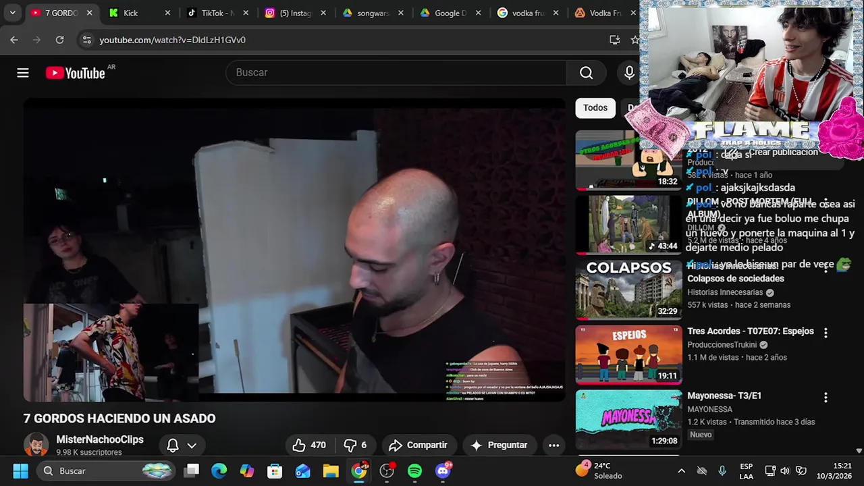This screenshot has height=486, width=864.
Task: Click the install/cast screen icon in address bar
Action: [614, 40]
